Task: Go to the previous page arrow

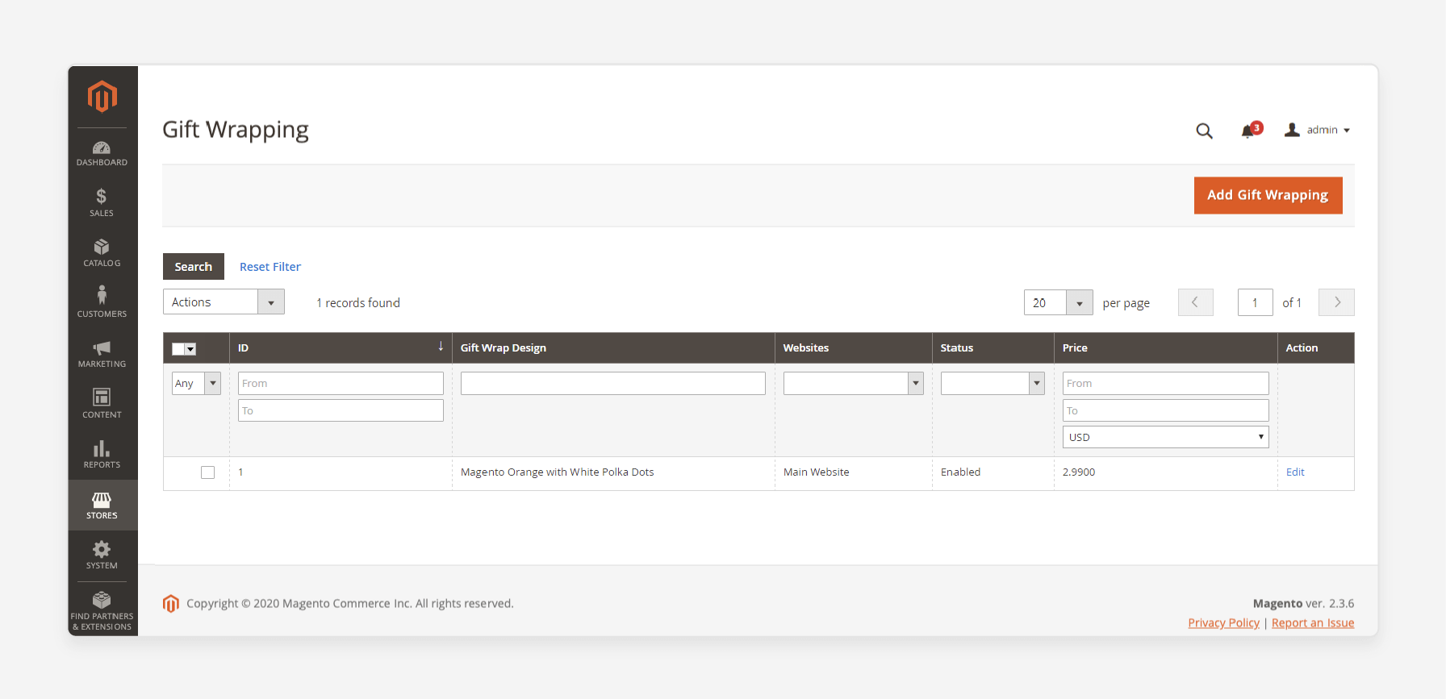Action: point(1195,302)
